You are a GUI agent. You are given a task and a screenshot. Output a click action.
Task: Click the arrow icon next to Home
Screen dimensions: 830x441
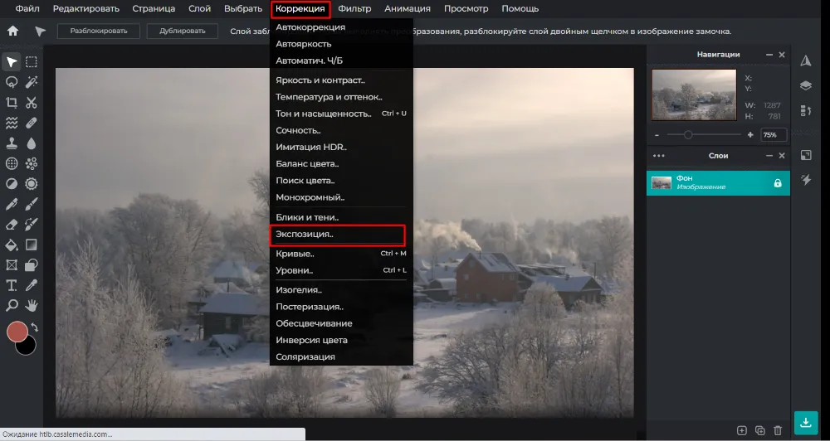40,31
